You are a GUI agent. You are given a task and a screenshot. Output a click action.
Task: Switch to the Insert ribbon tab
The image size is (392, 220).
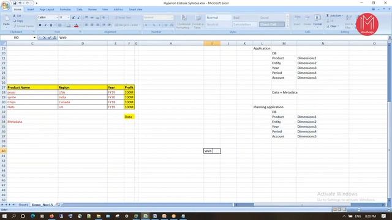(31, 10)
